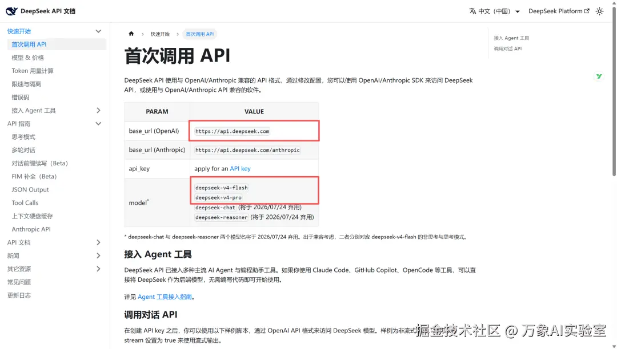This screenshot has width=617, height=349.
Task: Click the scrollbar down arrow
Action: pyautogui.click(x=614, y=346)
